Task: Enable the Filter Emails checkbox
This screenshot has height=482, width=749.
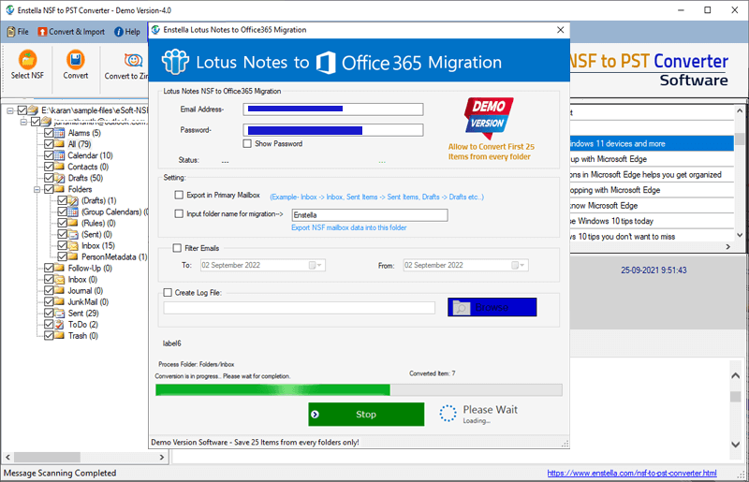Action: click(177, 248)
